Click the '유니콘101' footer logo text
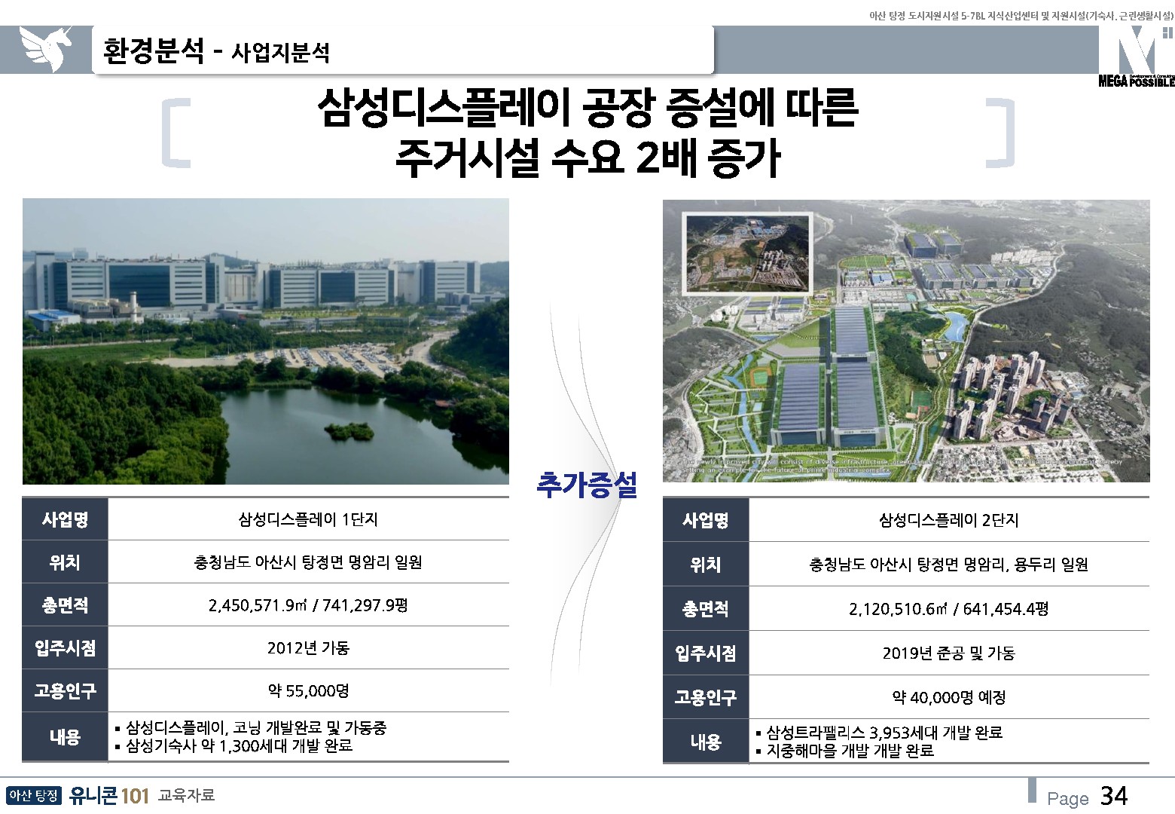1175x814 pixels. (x=109, y=796)
